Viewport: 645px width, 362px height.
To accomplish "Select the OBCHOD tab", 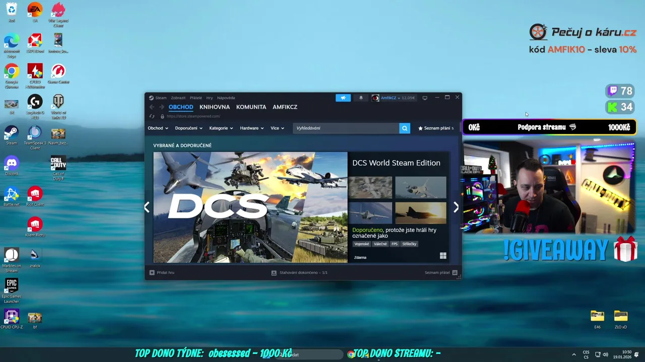I will (181, 107).
